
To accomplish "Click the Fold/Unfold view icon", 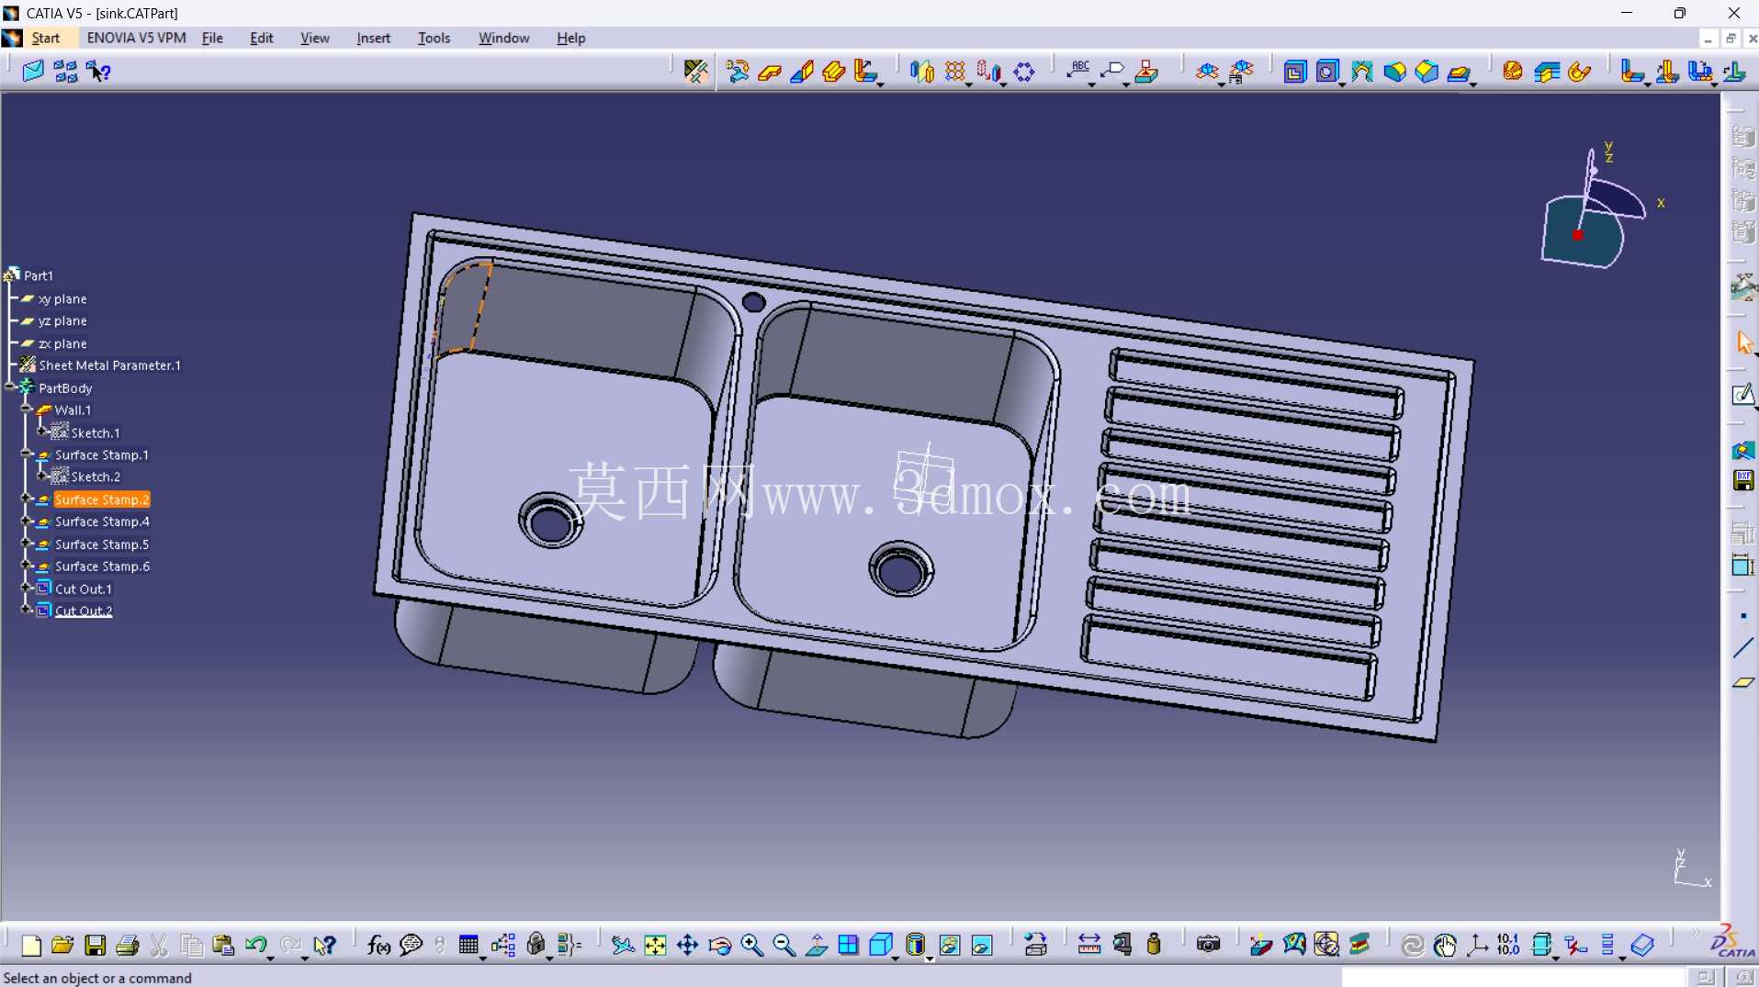I will pyautogui.click(x=1207, y=72).
